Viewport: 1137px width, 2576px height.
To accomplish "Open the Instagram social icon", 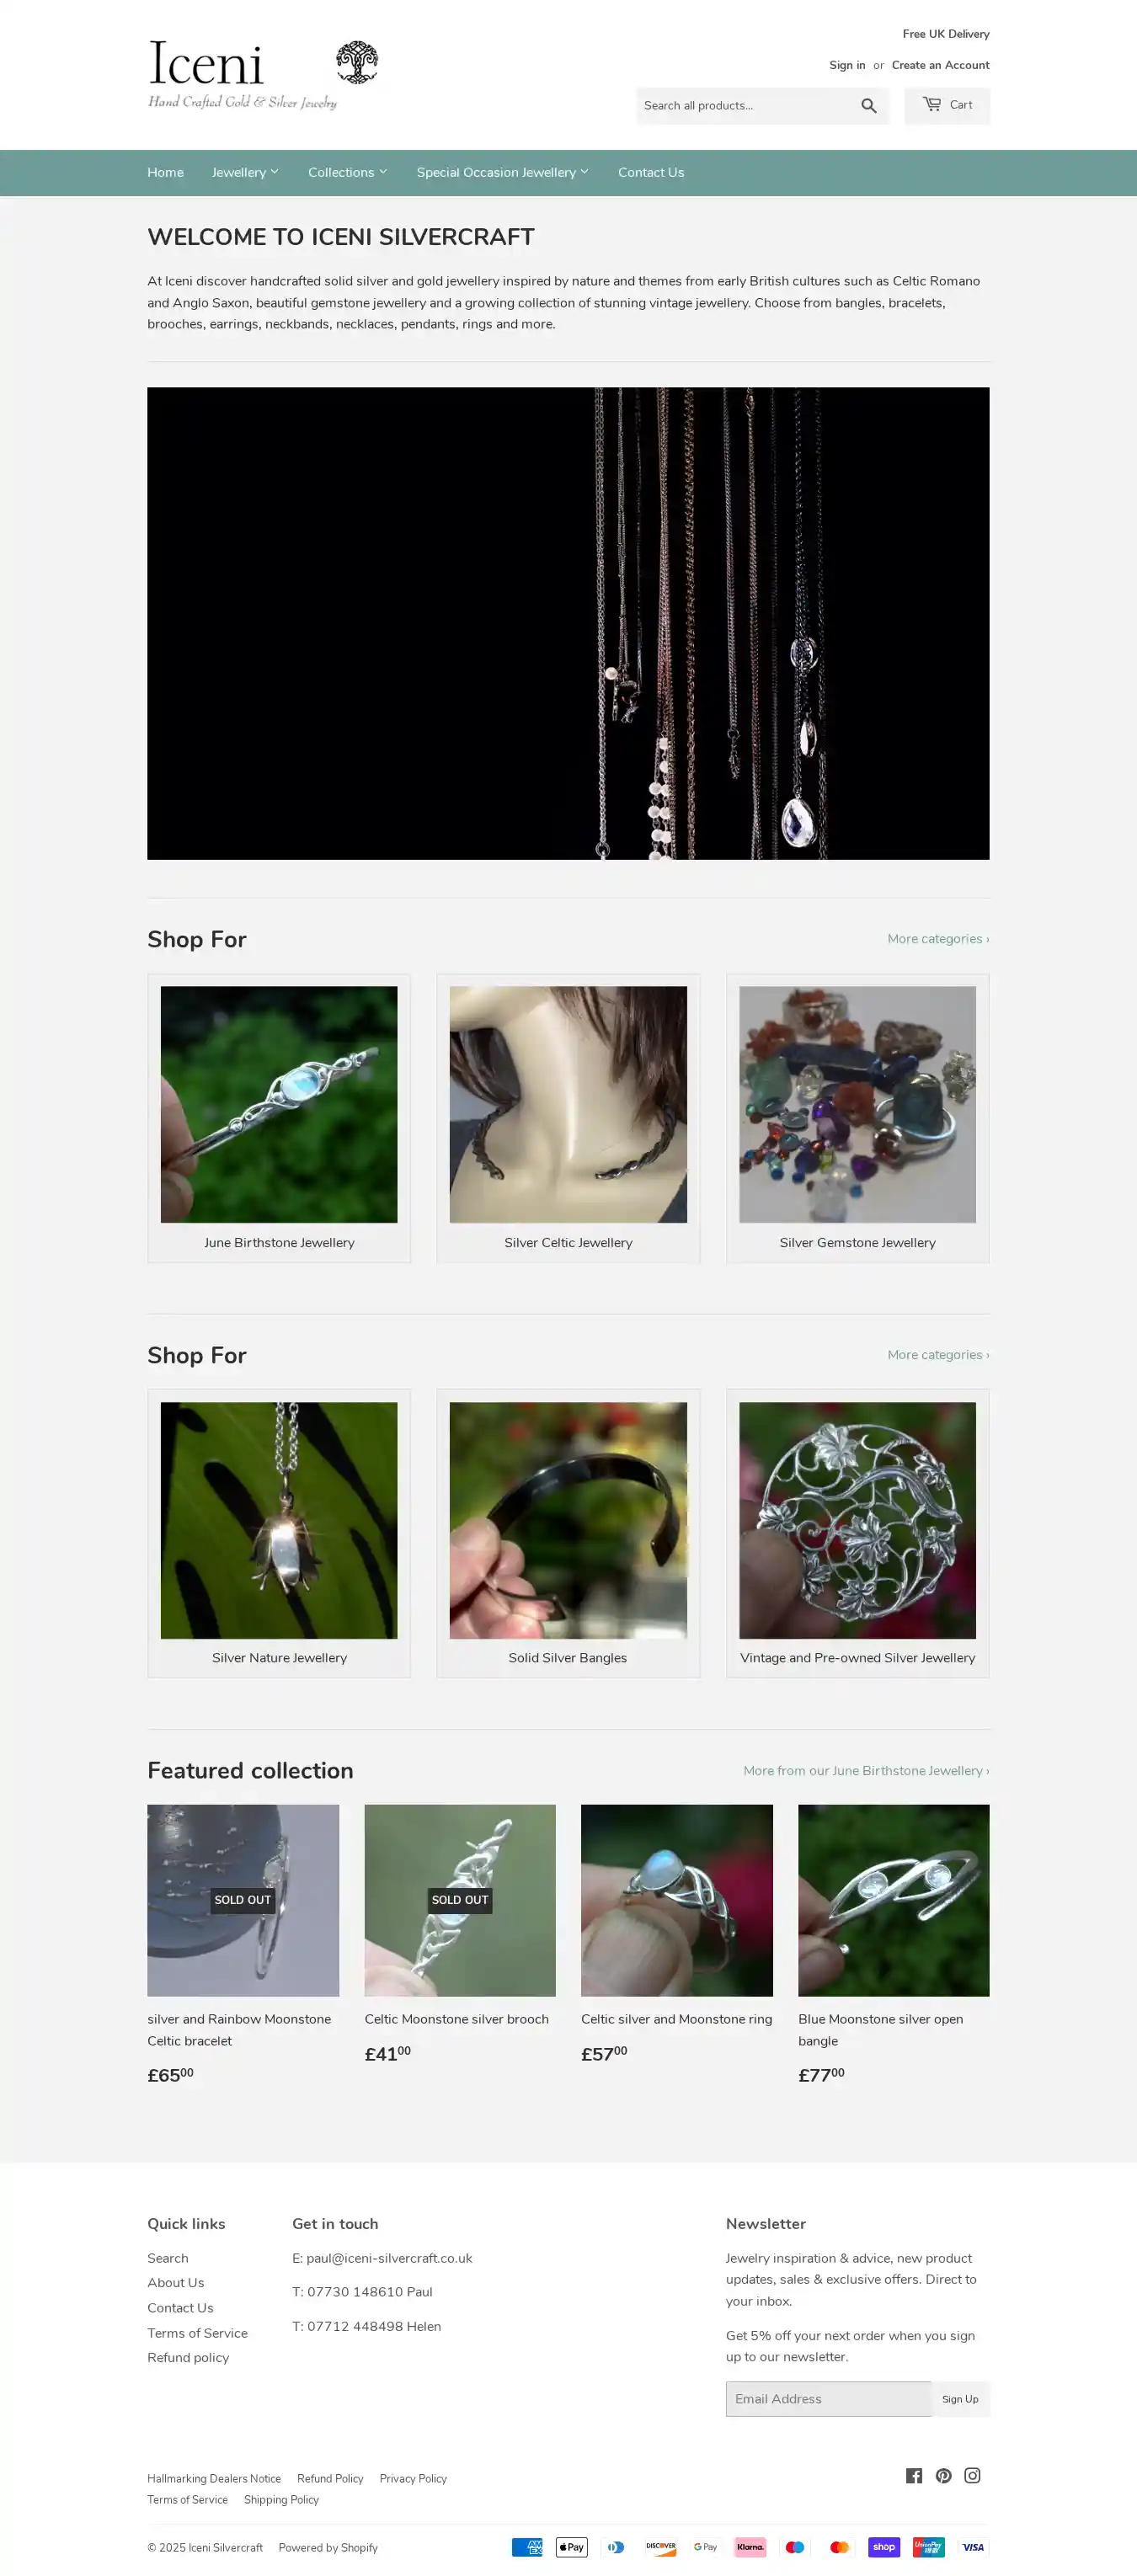I will pos(972,2476).
